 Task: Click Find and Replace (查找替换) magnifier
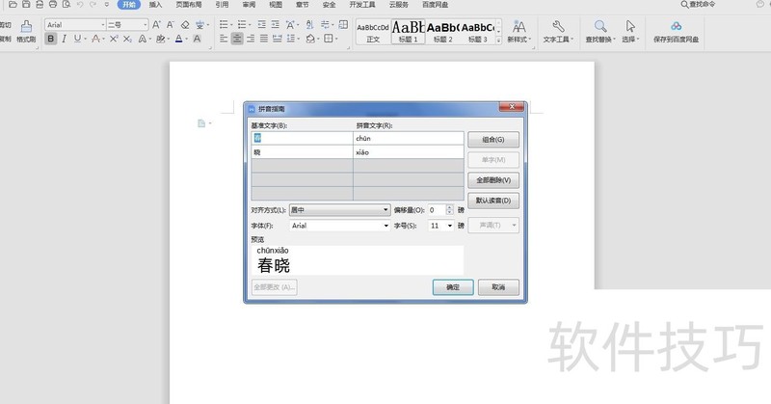click(x=599, y=31)
